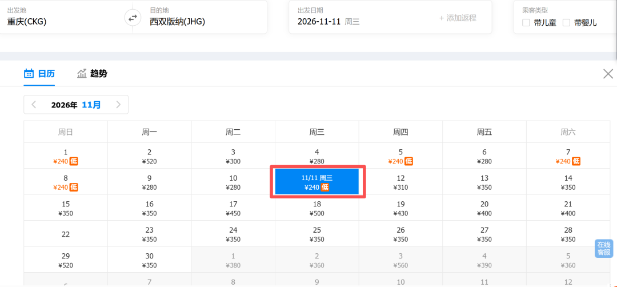Select greyed December 1 at ¥380

click(x=233, y=260)
